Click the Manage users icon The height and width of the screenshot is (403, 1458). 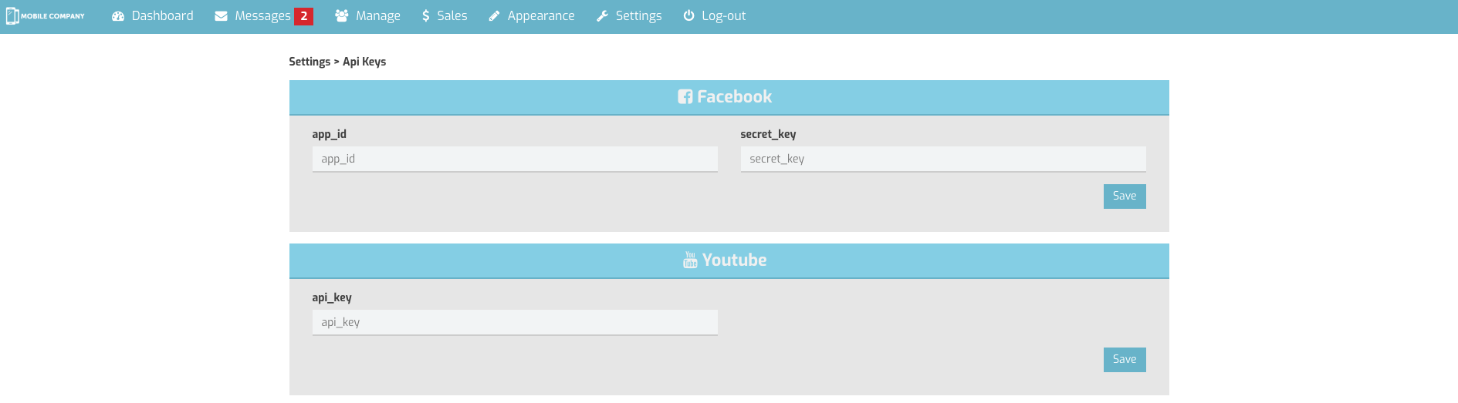(x=341, y=16)
